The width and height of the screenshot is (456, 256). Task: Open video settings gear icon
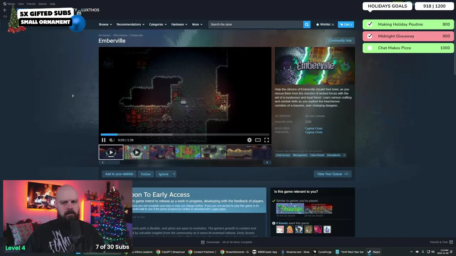tap(249, 140)
